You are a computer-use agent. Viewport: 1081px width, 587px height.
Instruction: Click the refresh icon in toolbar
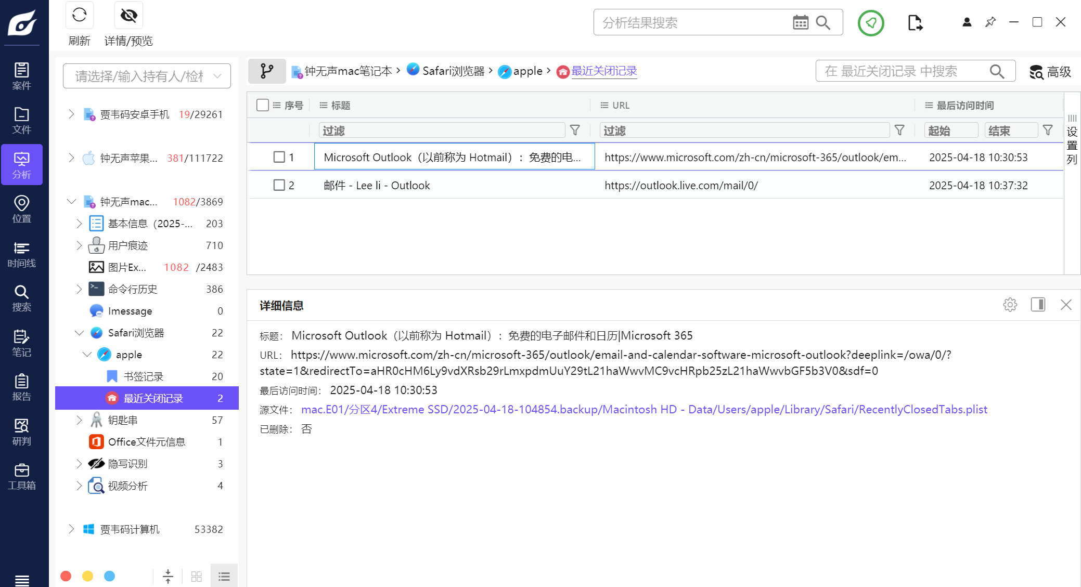[x=79, y=16]
